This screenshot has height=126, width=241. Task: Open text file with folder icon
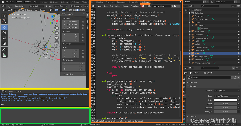175,6
